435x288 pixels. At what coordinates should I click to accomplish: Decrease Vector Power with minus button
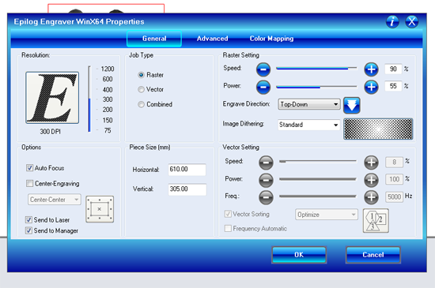tap(266, 180)
